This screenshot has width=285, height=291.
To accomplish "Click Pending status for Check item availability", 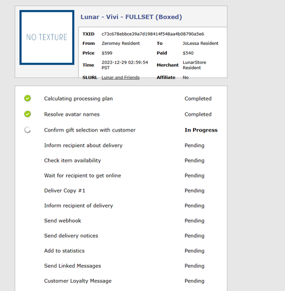I will coord(194,161).
